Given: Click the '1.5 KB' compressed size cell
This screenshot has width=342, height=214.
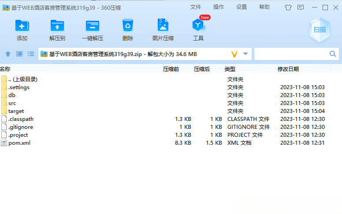Looking at the screenshot, I should click(x=214, y=143).
